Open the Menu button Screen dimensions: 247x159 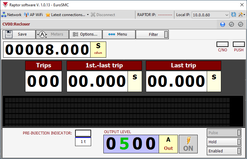(x=119, y=34)
